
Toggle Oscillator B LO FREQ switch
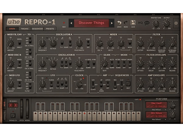(88, 64)
